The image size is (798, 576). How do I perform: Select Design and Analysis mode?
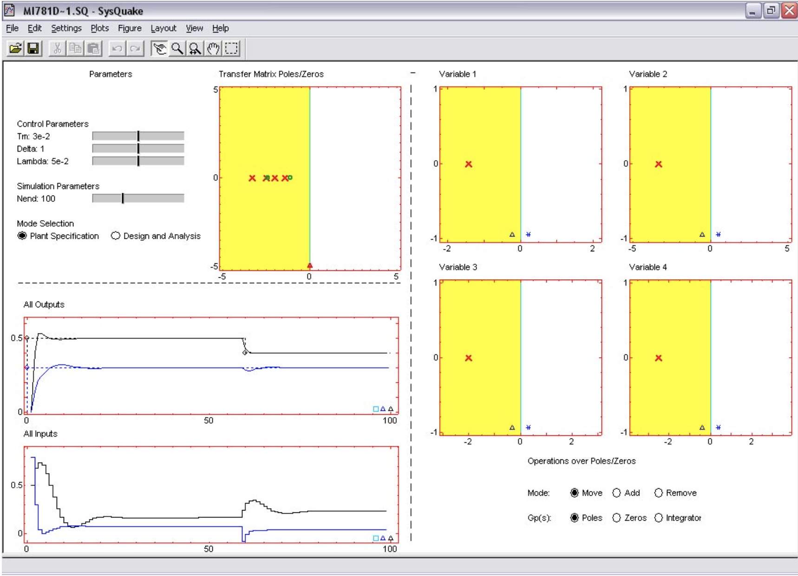[x=116, y=236]
